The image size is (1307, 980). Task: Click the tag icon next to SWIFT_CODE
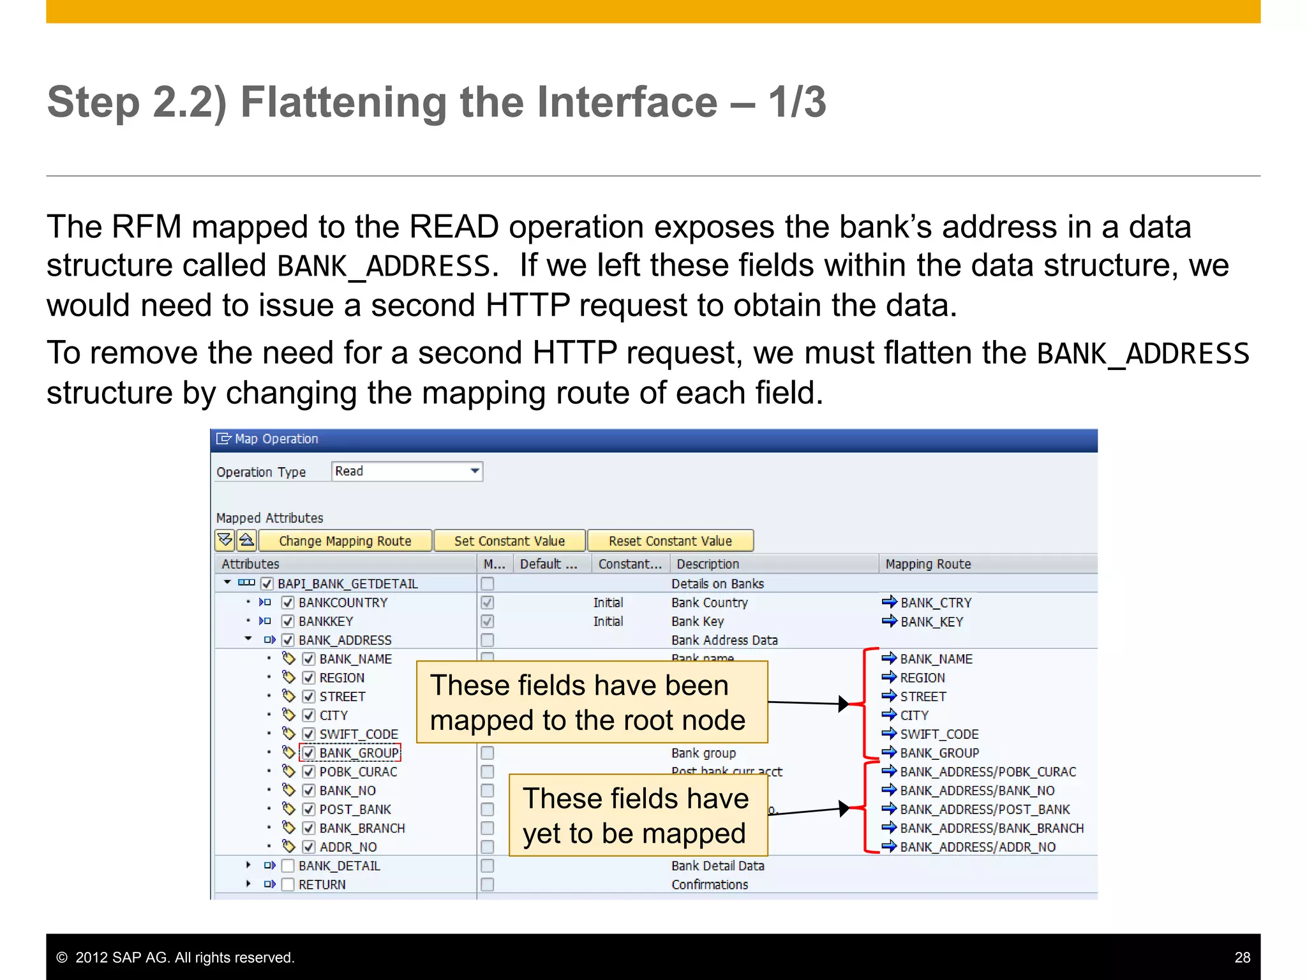289,734
